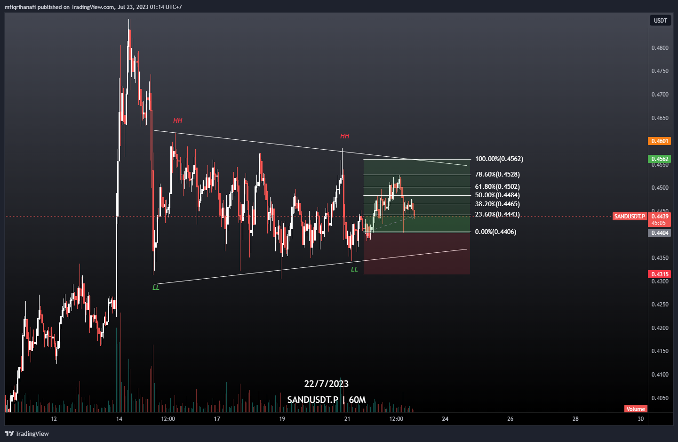
Task: Click the 38.20%(0.4465) Fibonacci level label
Action: point(497,204)
